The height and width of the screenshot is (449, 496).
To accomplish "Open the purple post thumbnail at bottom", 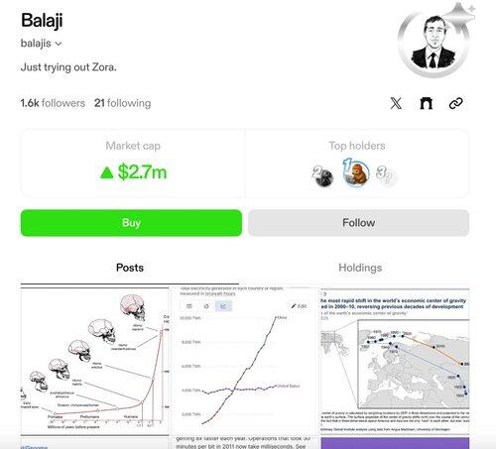I will pyautogui.click(x=395, y=443).
